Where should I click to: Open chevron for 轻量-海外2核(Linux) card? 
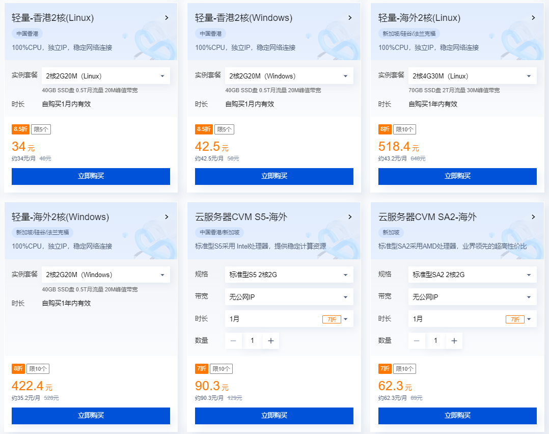(533, 18)
